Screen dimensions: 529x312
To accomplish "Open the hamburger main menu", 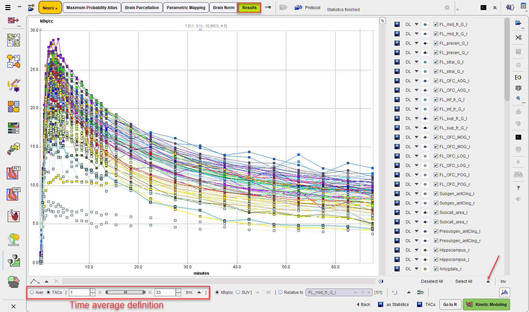I will point(8,7).
